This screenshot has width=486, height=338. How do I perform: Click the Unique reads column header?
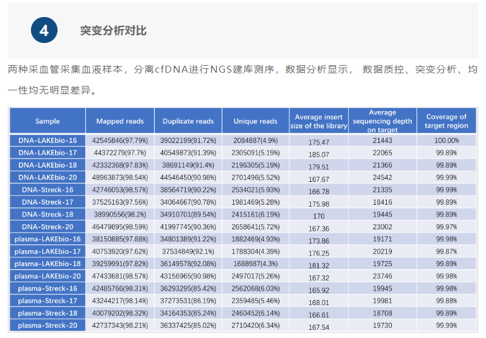click(x=255, y=121)
